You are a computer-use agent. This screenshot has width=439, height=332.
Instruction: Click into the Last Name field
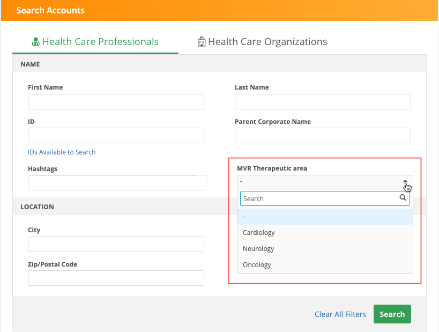323,102
